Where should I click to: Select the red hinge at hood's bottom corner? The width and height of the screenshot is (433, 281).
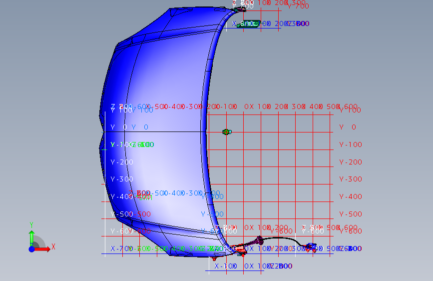(239, 249)
